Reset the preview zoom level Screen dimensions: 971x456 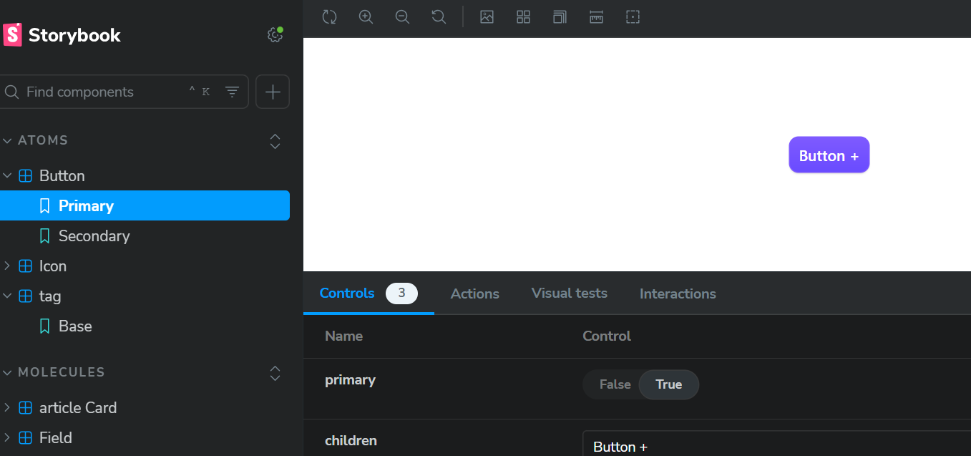point(439,16)
